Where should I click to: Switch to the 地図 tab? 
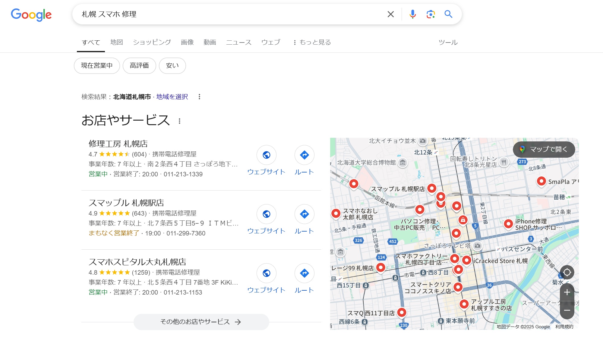[116, 43]
